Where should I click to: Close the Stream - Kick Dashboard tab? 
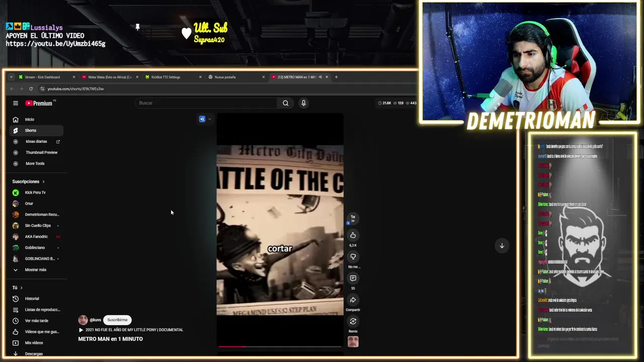tap(74, 77)
